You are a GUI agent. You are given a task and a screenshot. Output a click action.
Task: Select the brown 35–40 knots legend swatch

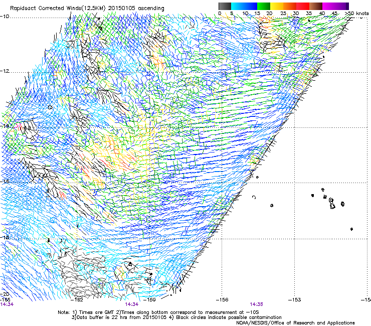[316, 6]
